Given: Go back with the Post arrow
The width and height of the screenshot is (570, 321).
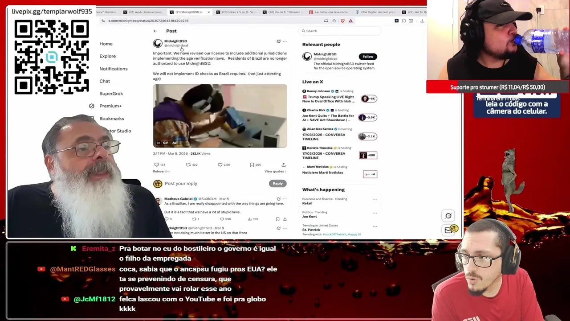Looking at the screenshot, I should click(x=155, y=31).
